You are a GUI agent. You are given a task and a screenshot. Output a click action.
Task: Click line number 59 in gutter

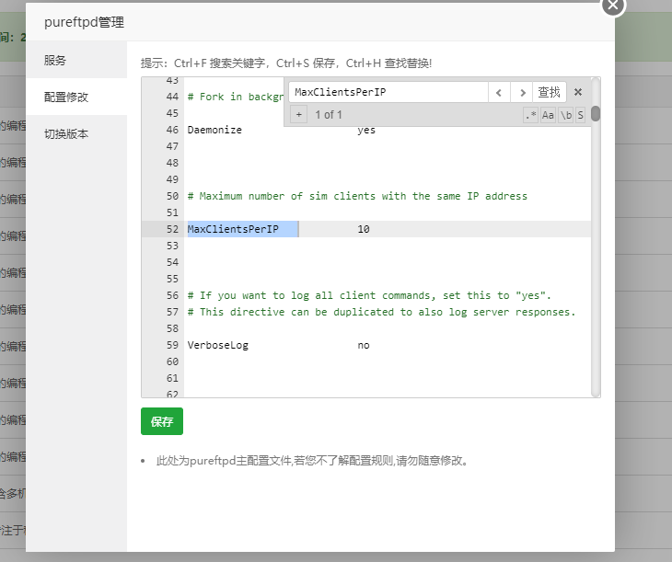point(172,345)
